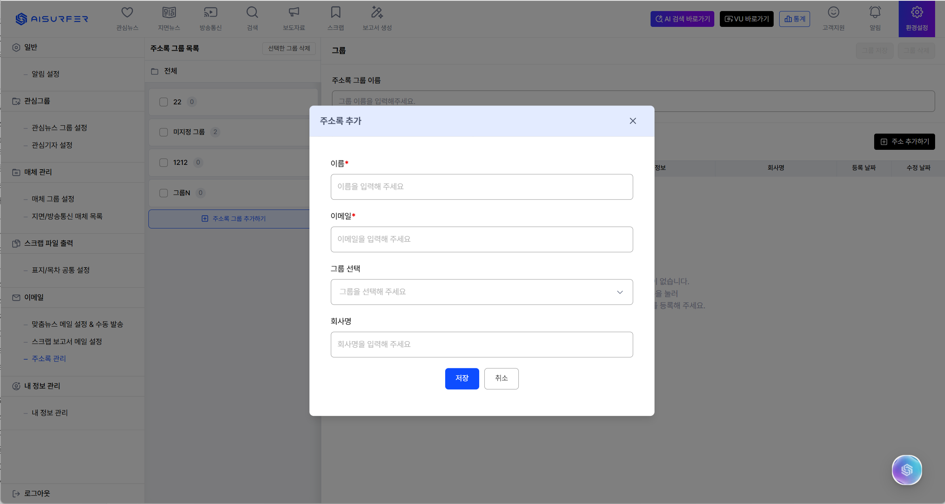Click the 이름 input field
The height and width of the screenshot is (504, 945).
point(482,187)
